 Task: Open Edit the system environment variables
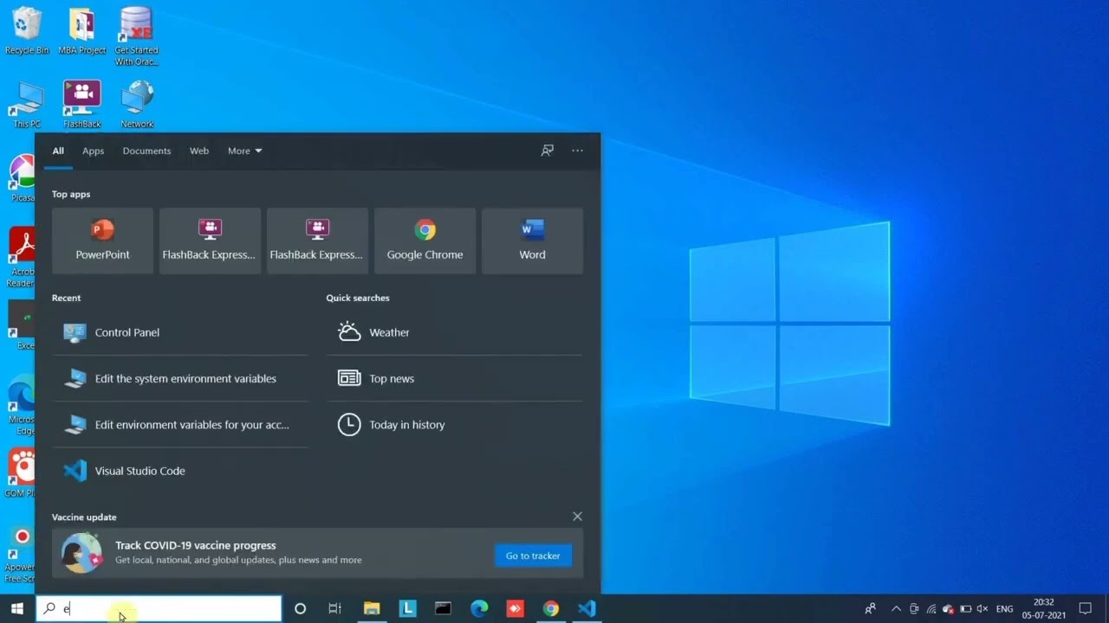click(x=180, y=378)
